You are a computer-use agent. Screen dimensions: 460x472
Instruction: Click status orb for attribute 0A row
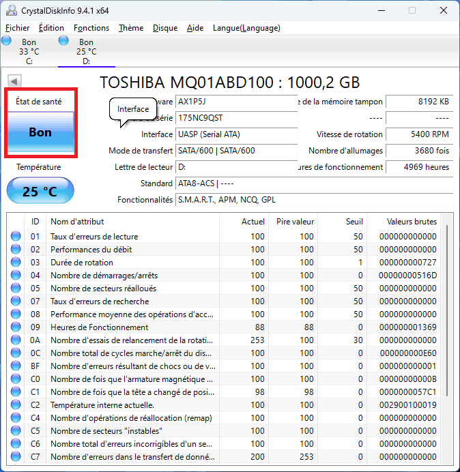click(16, 340)
